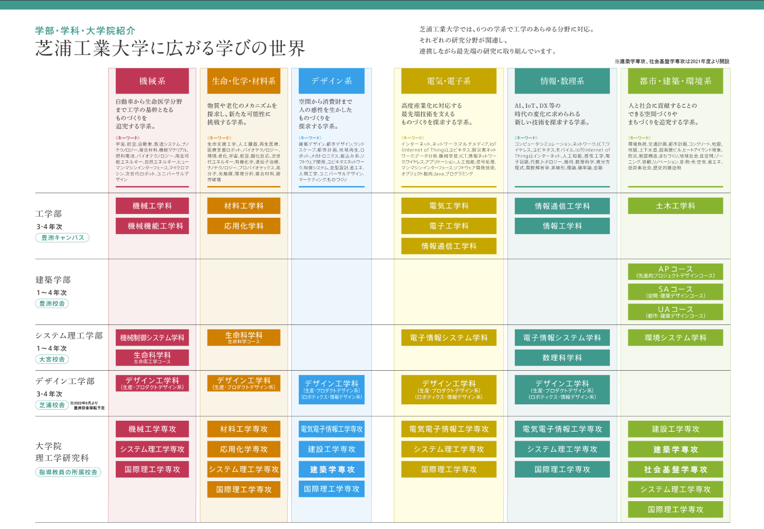Select the 機械系 column header
764x529 pixels.
coord(151,80)
